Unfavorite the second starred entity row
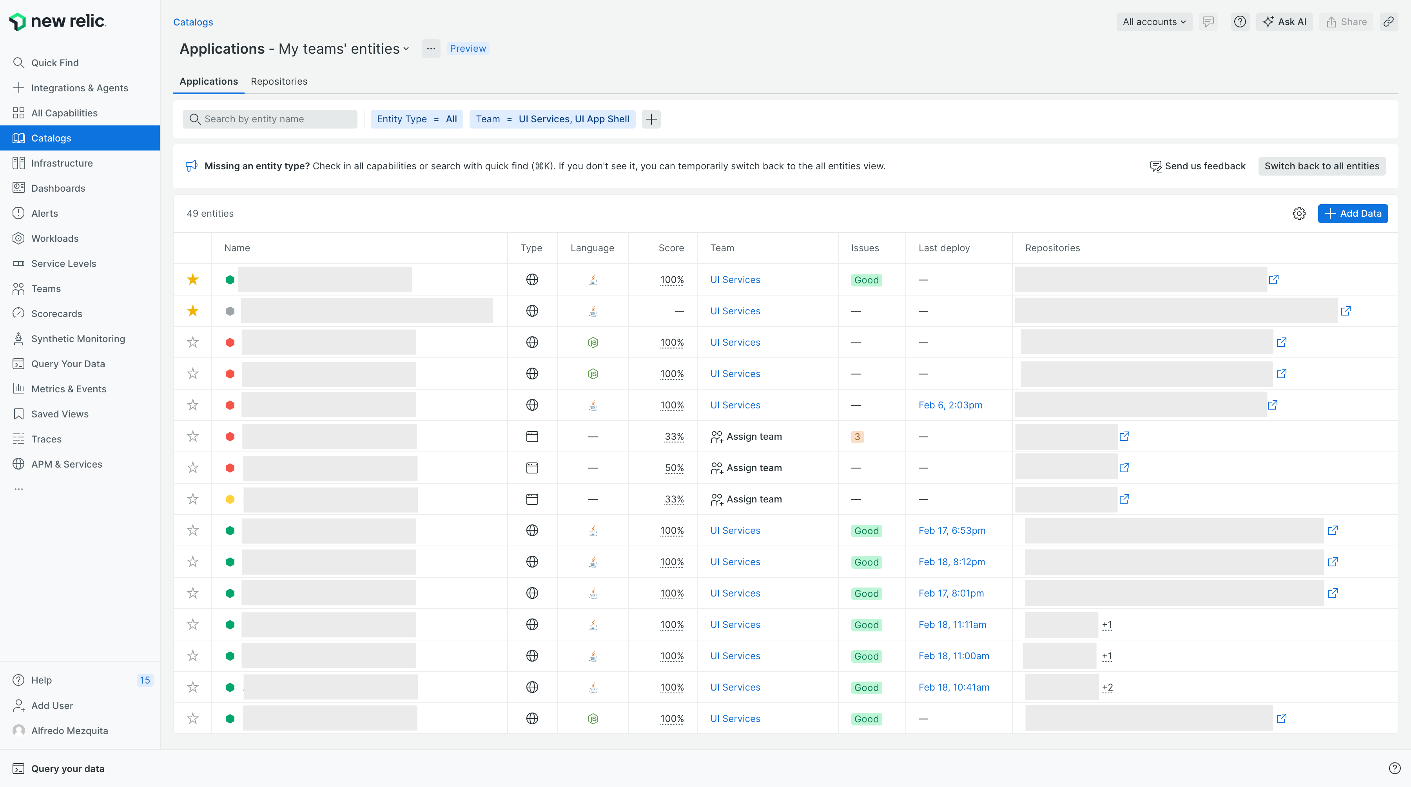Screen dimensions: 1411x787 (x=193, y=311)
